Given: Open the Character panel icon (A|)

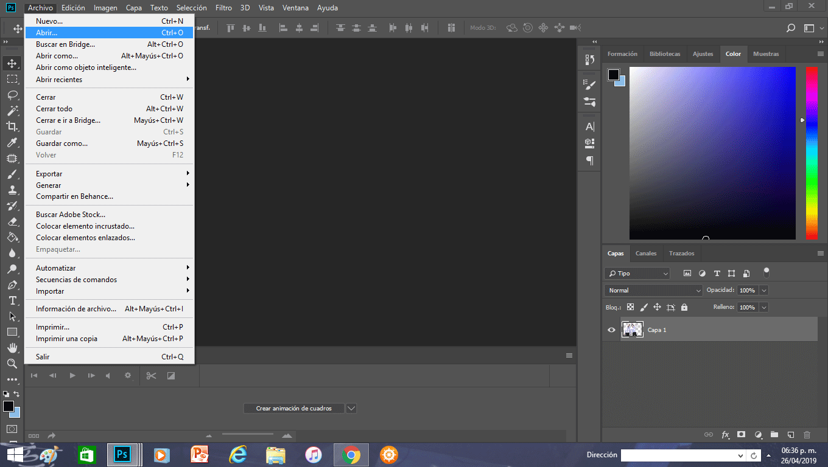Looking at the screenshot, I should (589, 126).
